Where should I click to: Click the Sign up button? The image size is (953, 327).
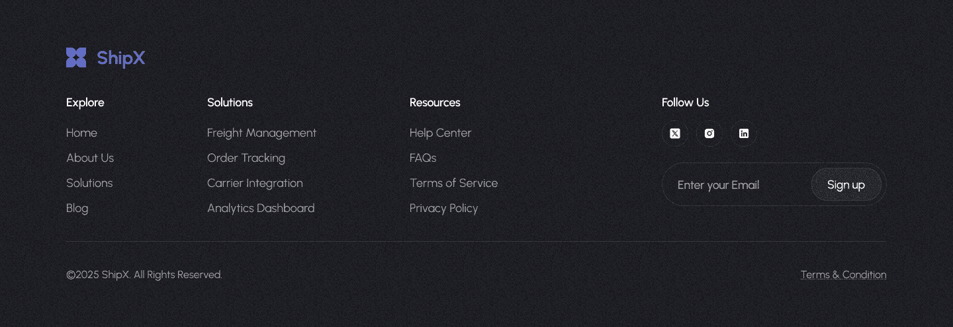(x=846, y=185)
